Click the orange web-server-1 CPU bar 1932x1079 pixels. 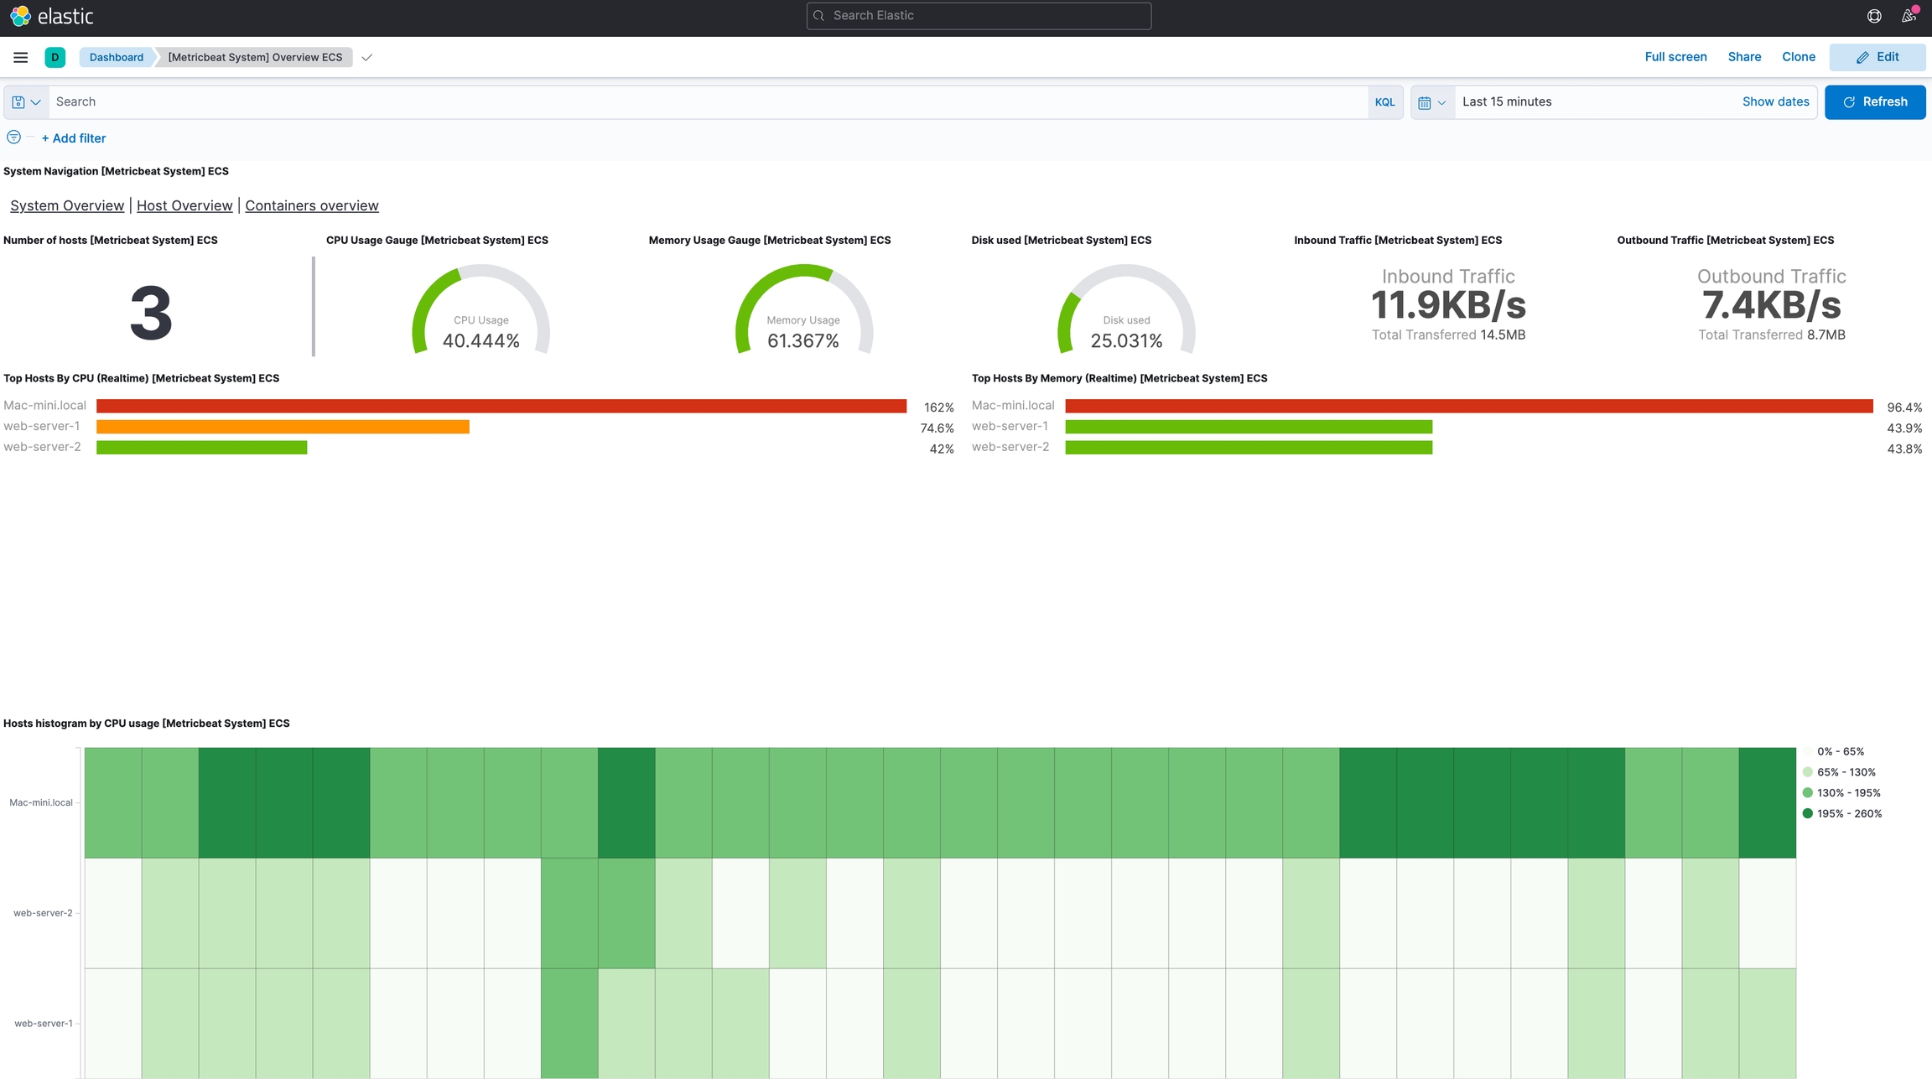coord(283,427)
